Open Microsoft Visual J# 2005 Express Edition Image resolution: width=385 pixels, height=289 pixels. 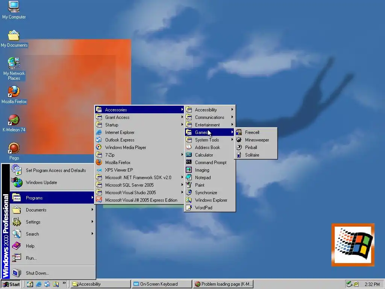coord(139,200)
